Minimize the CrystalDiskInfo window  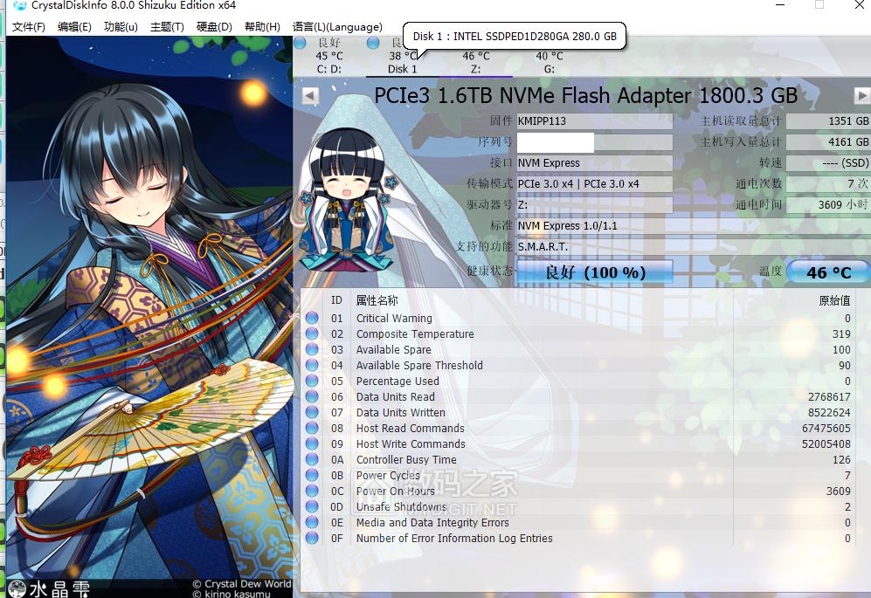click(x=780, y=5)
